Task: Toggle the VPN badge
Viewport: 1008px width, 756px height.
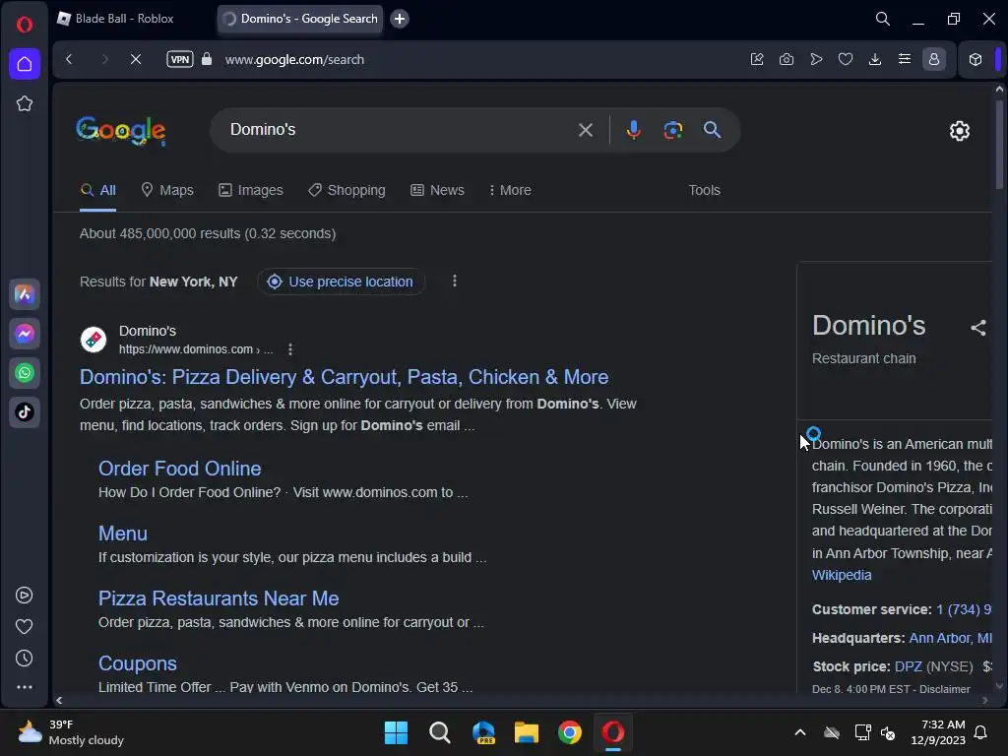Action: coord(180,59)
